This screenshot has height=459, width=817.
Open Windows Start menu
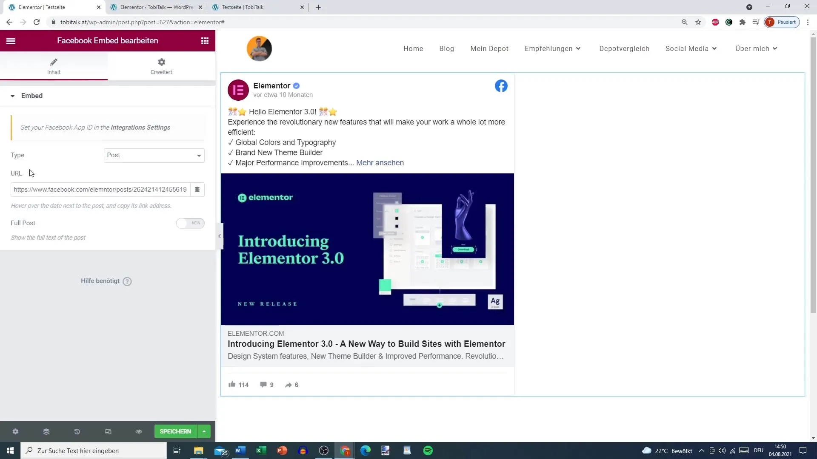10,450
